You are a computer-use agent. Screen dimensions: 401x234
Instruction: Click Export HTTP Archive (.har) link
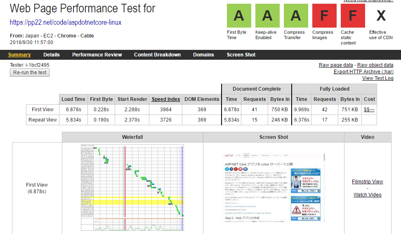pos(363,72)
